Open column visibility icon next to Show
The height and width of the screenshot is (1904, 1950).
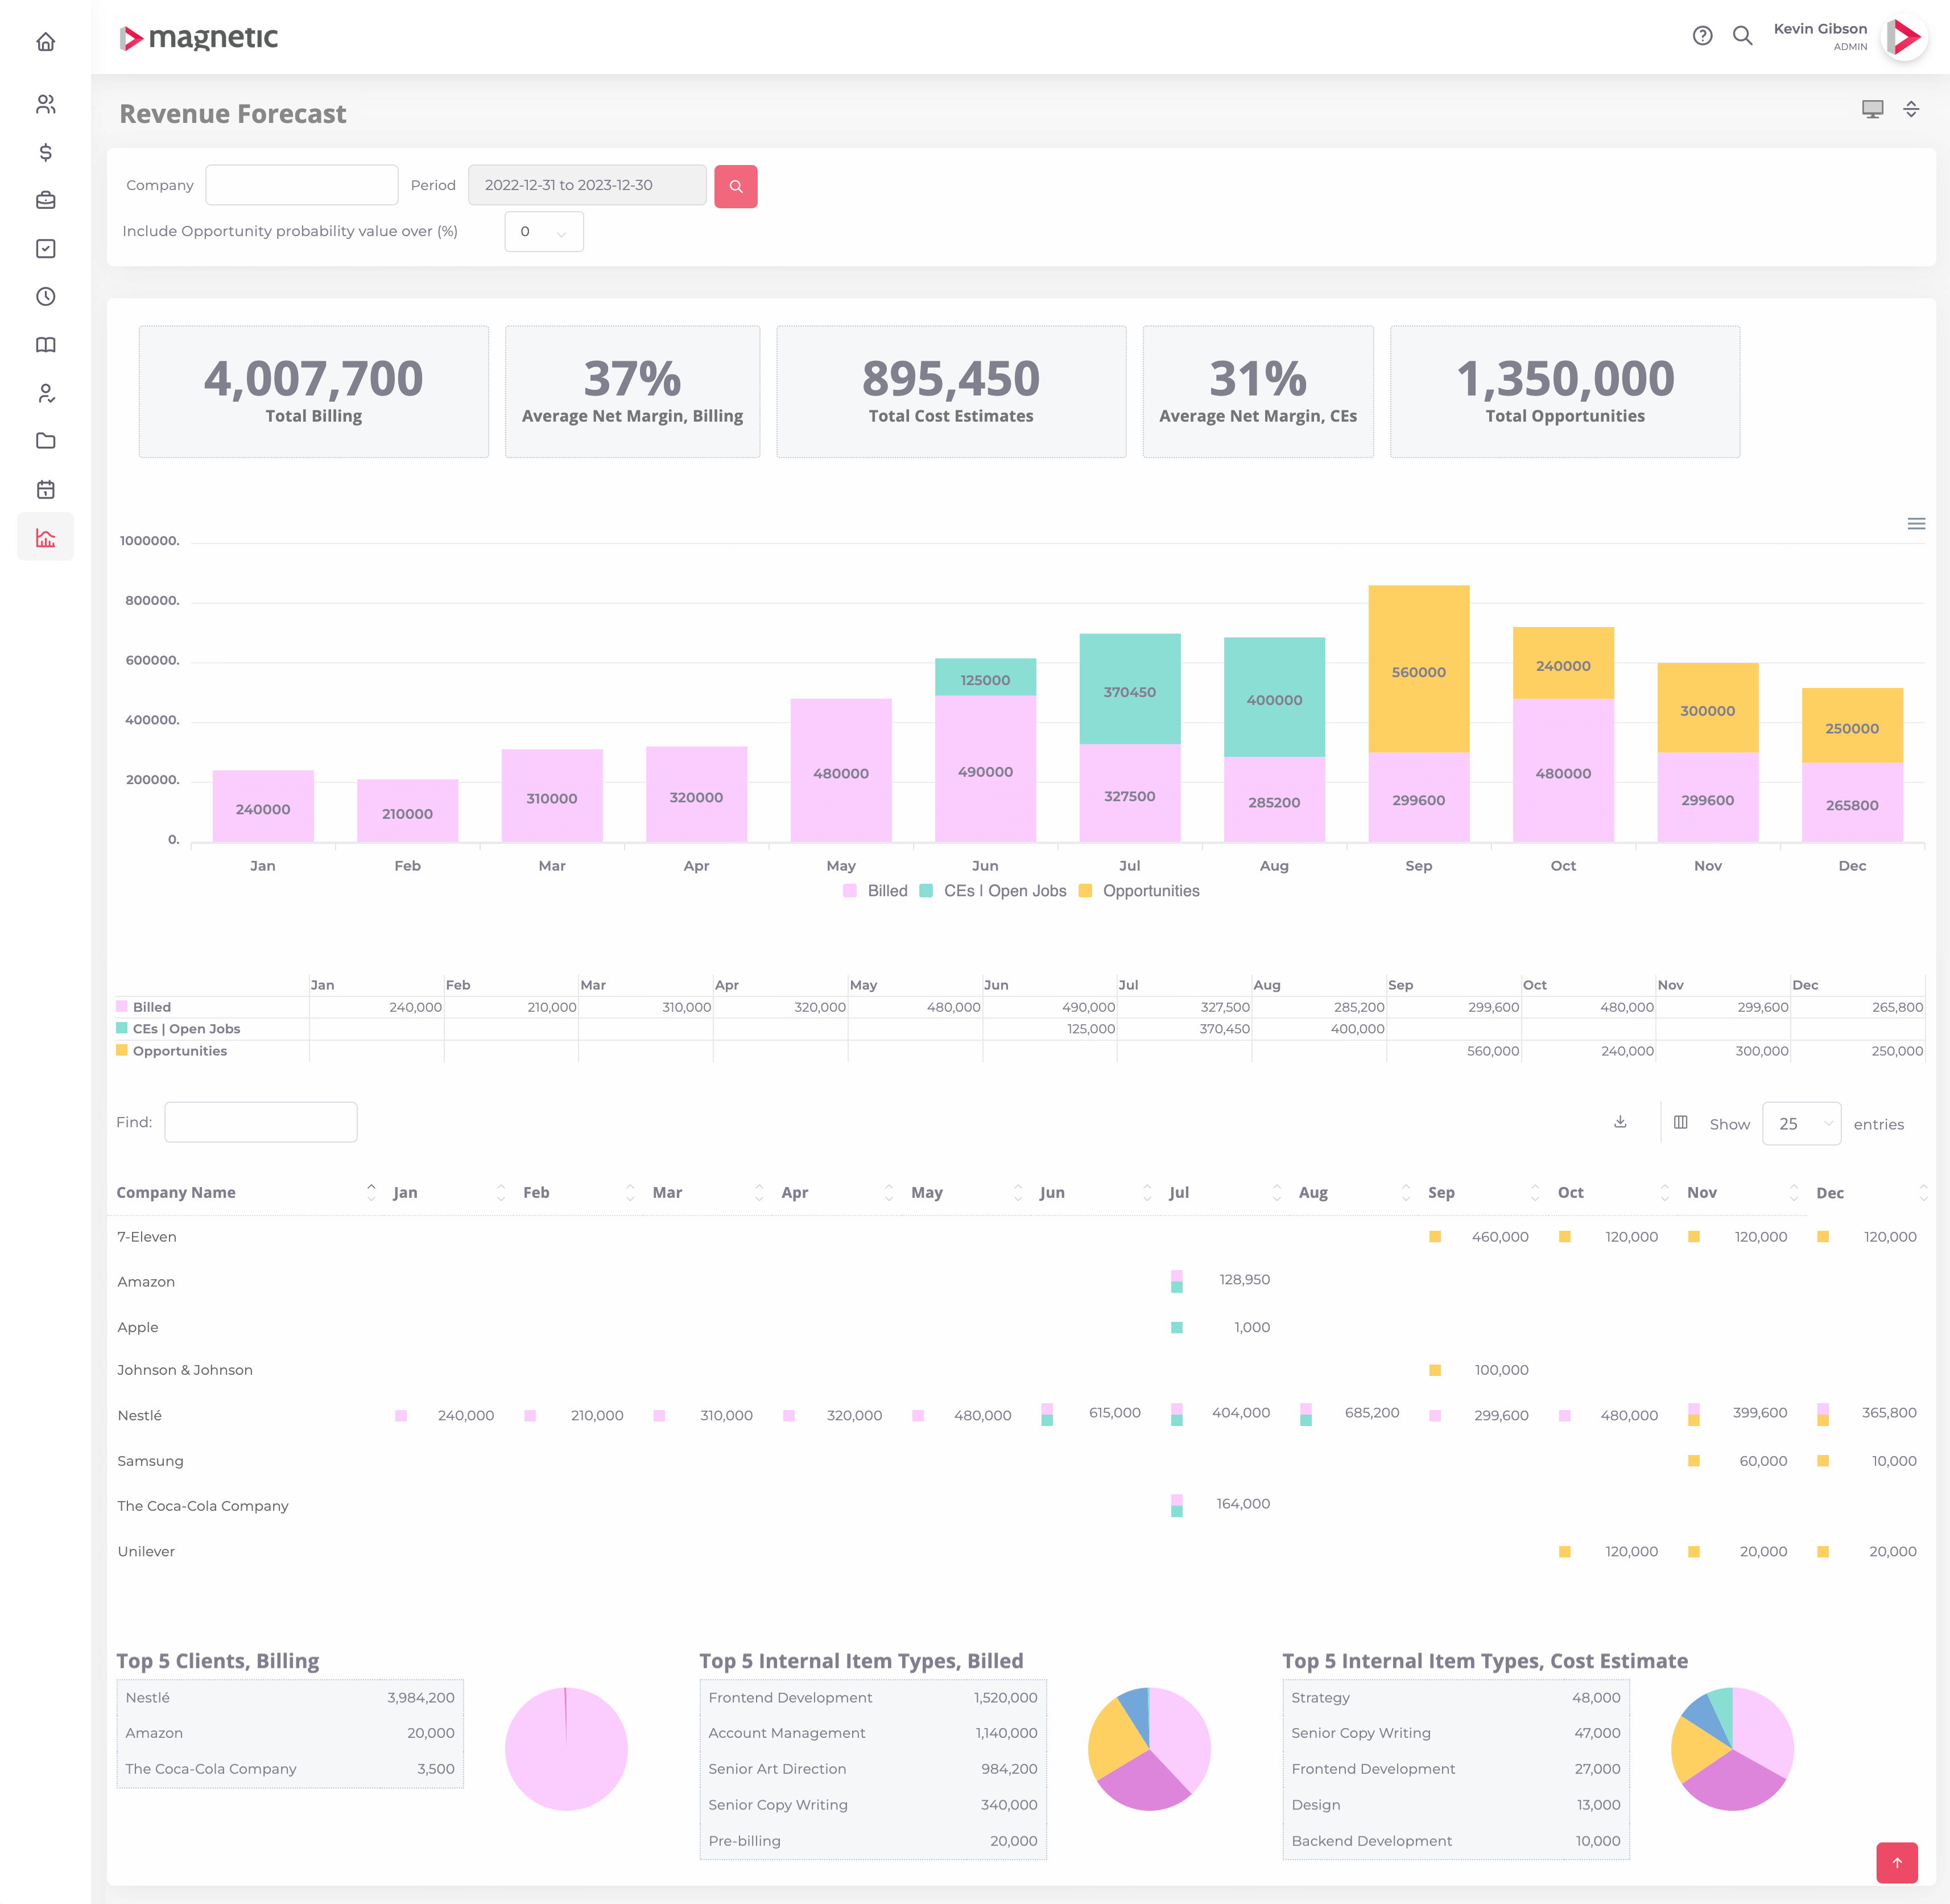1681,1122
